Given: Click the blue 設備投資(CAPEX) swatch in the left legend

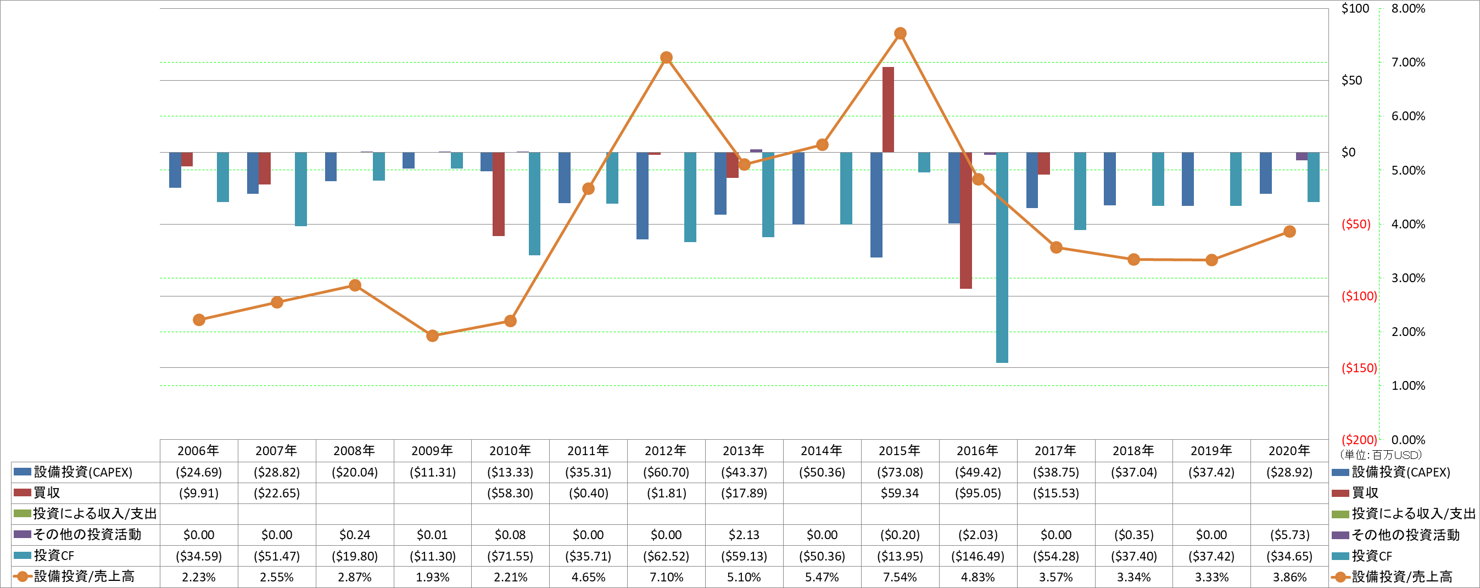Looking at the screenshot, I should click(x=22, y=472).
